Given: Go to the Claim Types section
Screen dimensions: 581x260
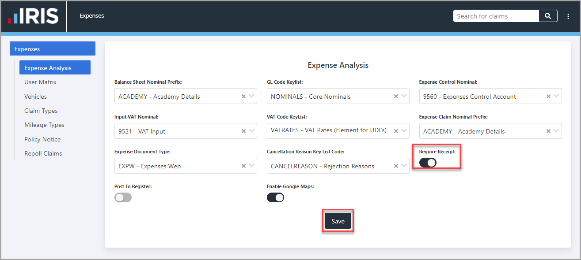Looking at the screenshot, I should (41, 111).
